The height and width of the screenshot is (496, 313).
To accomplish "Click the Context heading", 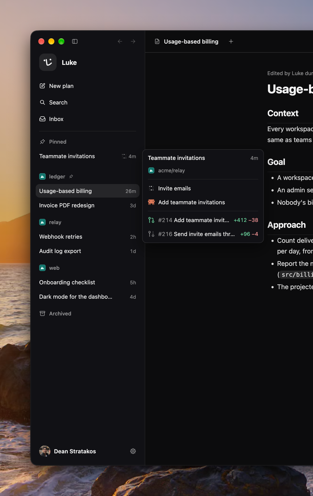I will pyautogui.click(x=283, y=113).
